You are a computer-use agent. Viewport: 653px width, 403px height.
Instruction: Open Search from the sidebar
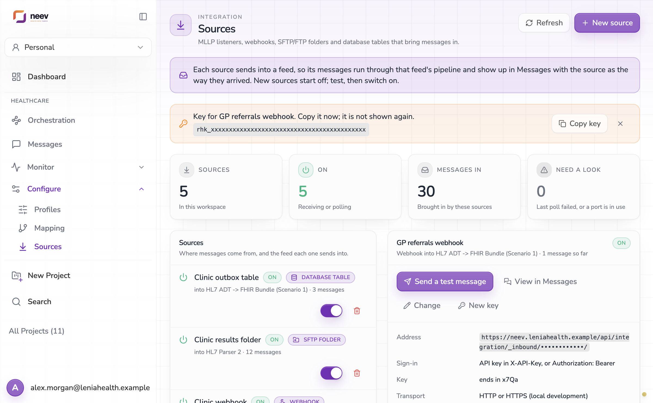(39, 302)
